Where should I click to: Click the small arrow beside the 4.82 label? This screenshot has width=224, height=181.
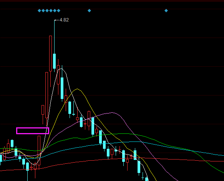click(57, 20)
